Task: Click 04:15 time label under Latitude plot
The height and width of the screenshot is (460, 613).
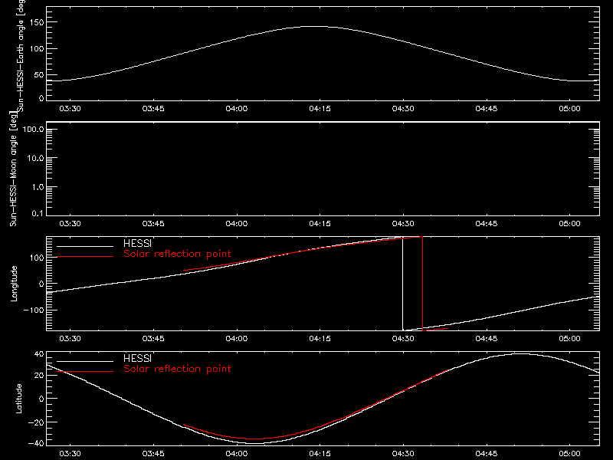Action: tap(320, 453)
